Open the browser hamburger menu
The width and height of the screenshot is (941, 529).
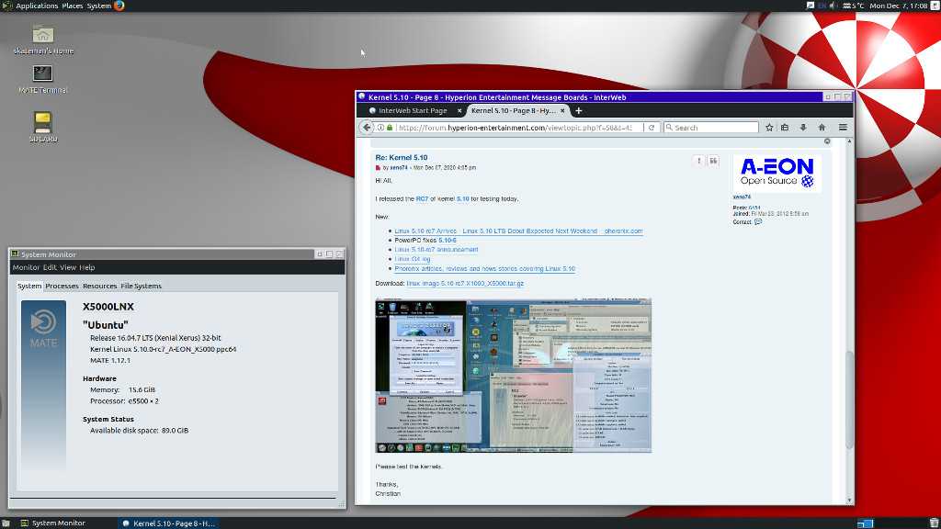coord(843,128)
